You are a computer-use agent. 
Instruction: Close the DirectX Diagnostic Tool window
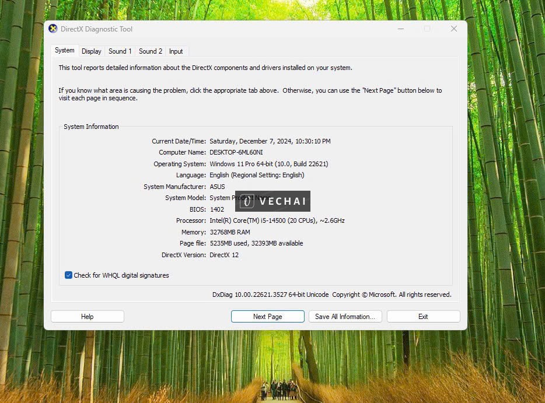[x=453, y=29]
